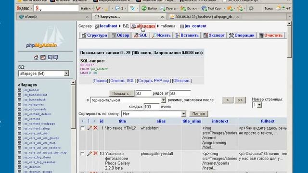Image resolution: width=308 pixels, height=173 pixels.
Task: Browse the jos_components table icon
Action: pyautogui.click(x=20, y=109)
